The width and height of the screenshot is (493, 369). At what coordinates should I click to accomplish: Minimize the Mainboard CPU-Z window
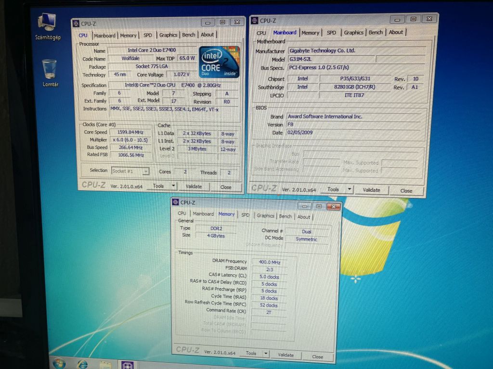click(x=397, y=20)
